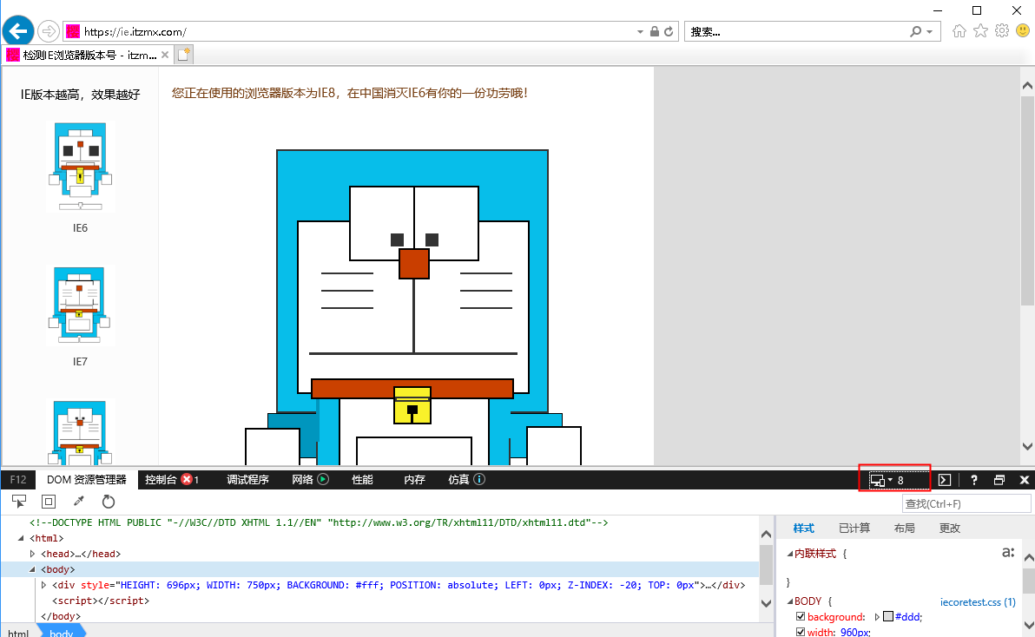
Task: Uncheck the BODY width property checkbox
Action: (x=801, y=632)
